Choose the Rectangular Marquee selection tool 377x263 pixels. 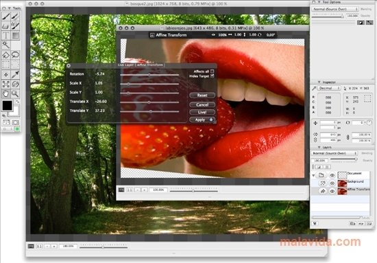(5, 65)
